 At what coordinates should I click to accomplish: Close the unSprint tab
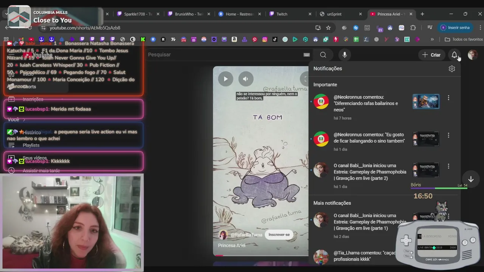click(x=361, y=14)
